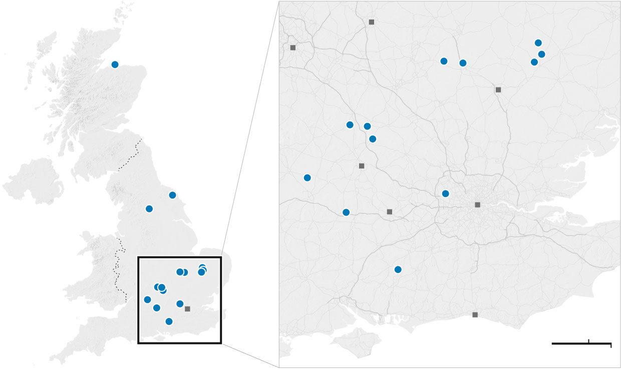Select the grey square marker in central London
This screenshot has width=621, height=371.
[x=477, y=204]
